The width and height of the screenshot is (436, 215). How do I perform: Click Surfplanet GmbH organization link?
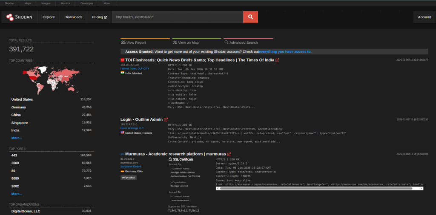[x=131, y=167]
